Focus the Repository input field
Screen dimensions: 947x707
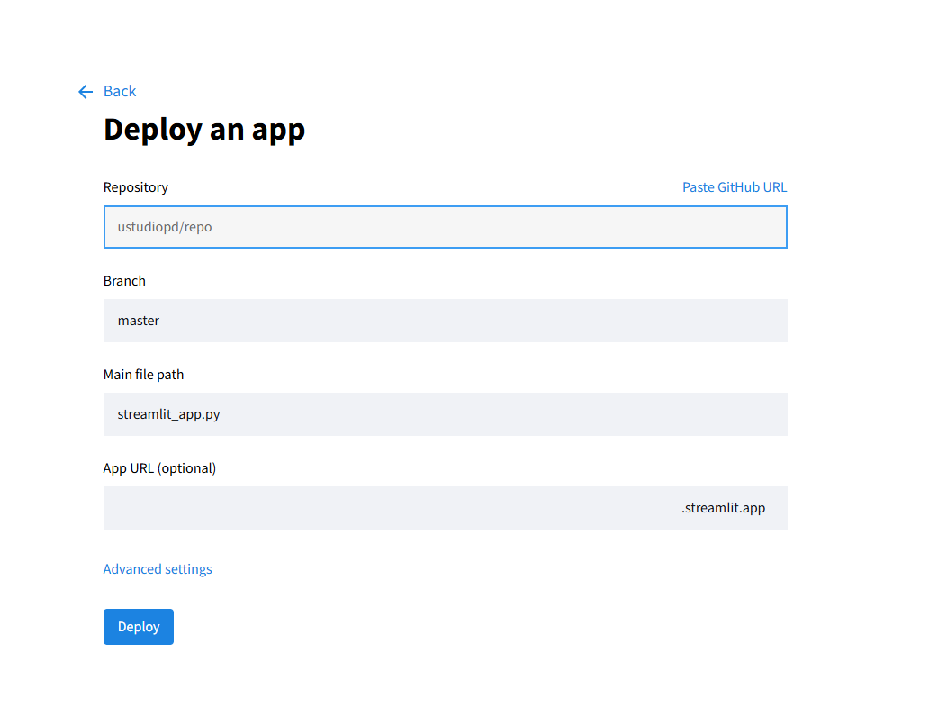pyautogui.click(x=445, y=227)
